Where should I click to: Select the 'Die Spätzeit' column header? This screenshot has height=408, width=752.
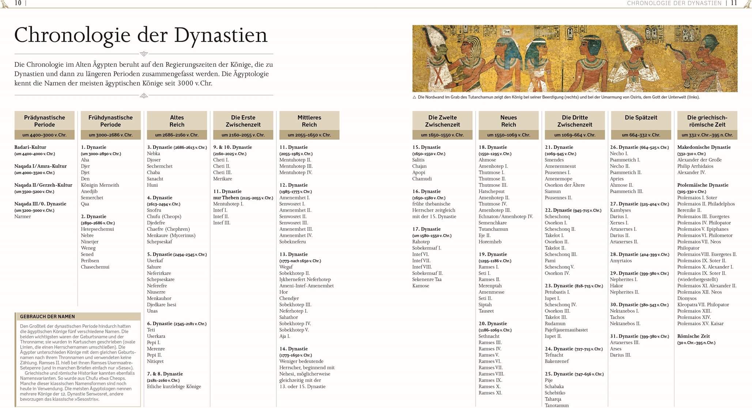pos(641,121)
